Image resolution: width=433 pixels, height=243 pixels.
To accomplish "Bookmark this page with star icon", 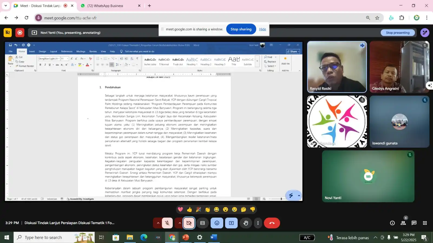I will (x=377, y=18).
